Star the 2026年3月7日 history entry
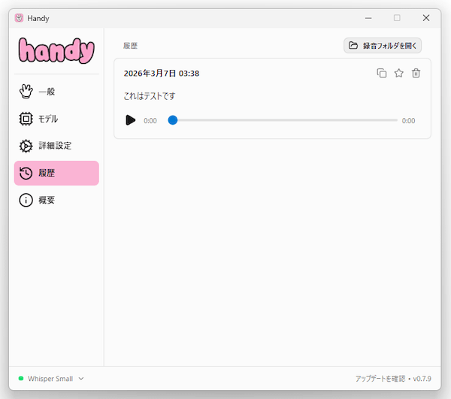The width and height of the screenshot is (451, 399). (399, 73)
